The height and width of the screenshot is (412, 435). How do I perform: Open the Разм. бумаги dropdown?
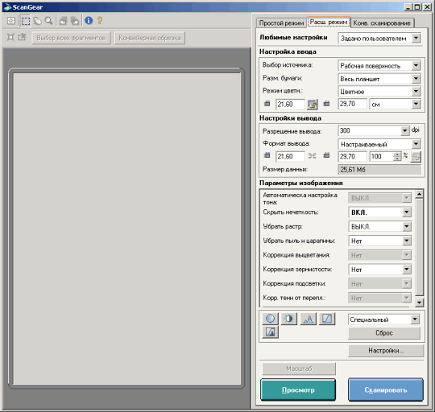[x=379, y=79]
